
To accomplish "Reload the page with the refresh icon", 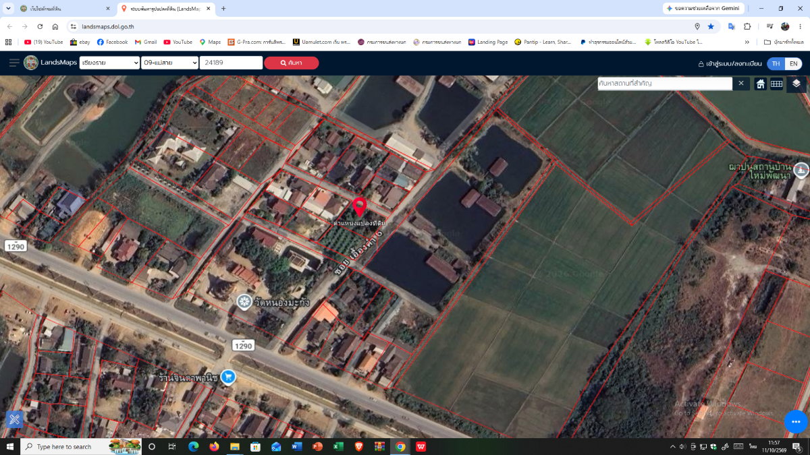I will [40, 26].
